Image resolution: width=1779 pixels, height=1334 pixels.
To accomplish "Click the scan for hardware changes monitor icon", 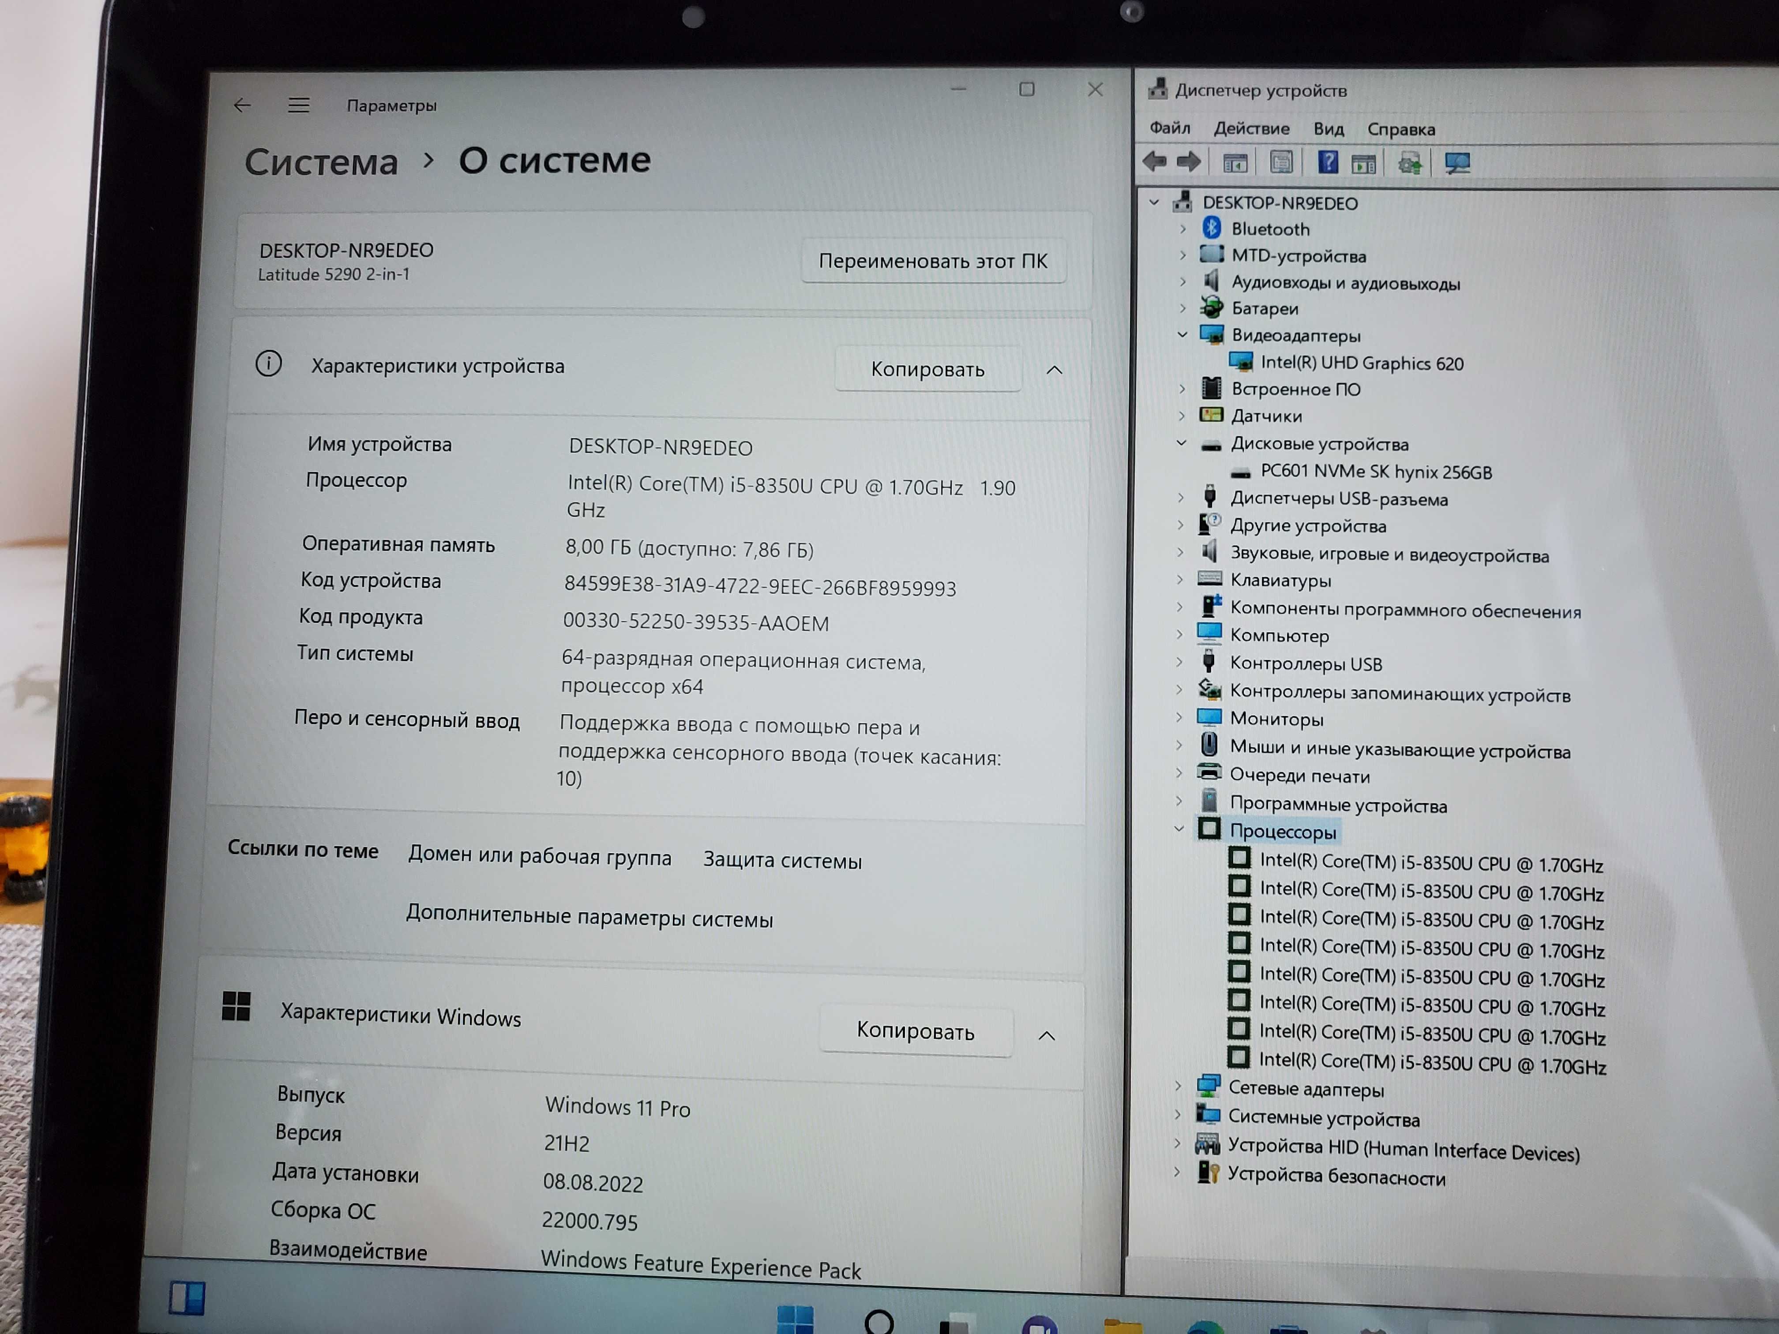I will coord(1457,163).
